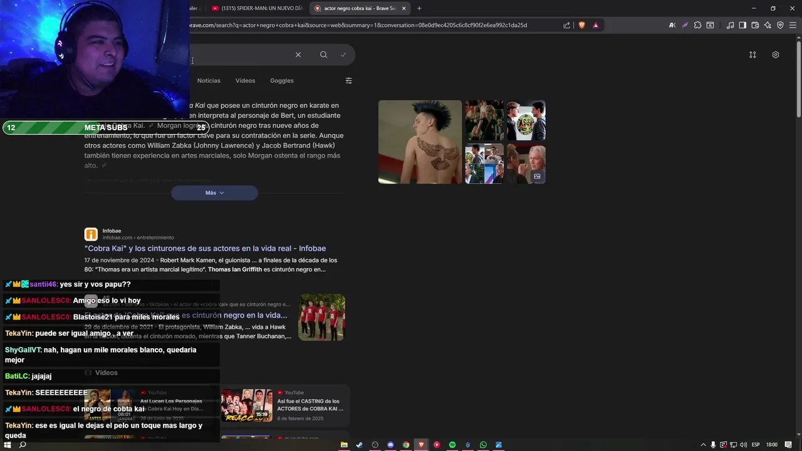802x451 pixels.
Task: Show hidden system tray icons chevron
Action: [703, 445]
